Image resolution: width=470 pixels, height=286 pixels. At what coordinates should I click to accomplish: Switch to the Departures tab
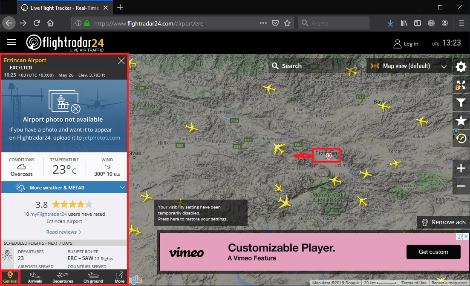pyautogui.click(x=63, y=277)
